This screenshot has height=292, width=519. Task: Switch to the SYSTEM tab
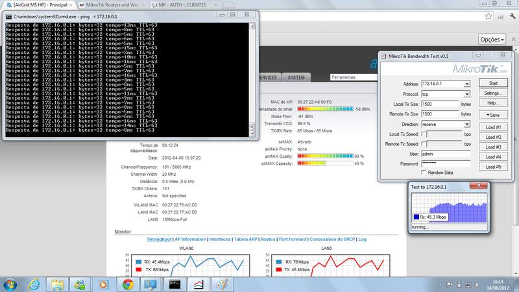(x=296, y=77)
